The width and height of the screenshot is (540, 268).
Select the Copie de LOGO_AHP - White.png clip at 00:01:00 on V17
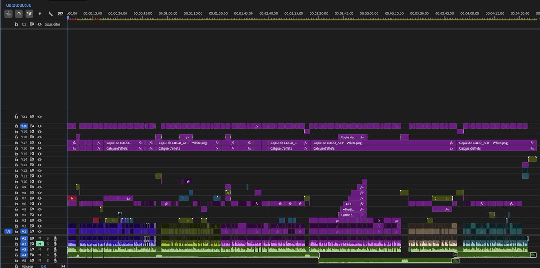[x=189, y=143]
